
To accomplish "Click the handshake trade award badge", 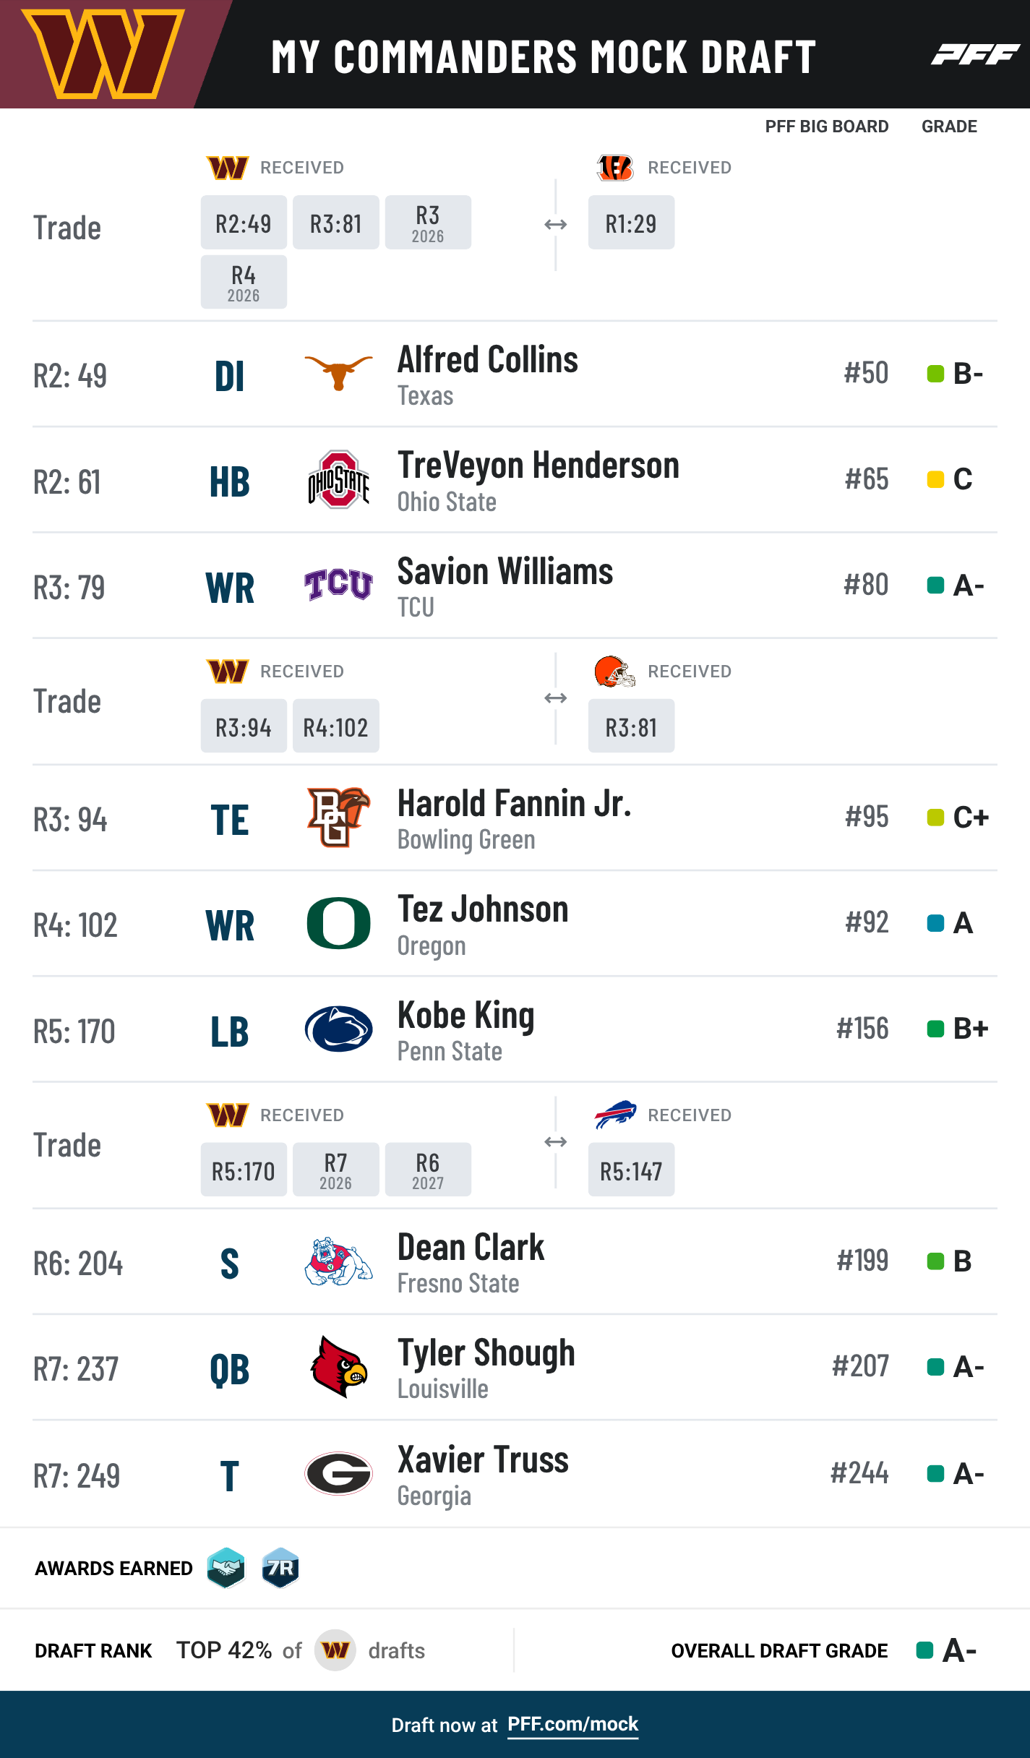I will pos(226,1568).
